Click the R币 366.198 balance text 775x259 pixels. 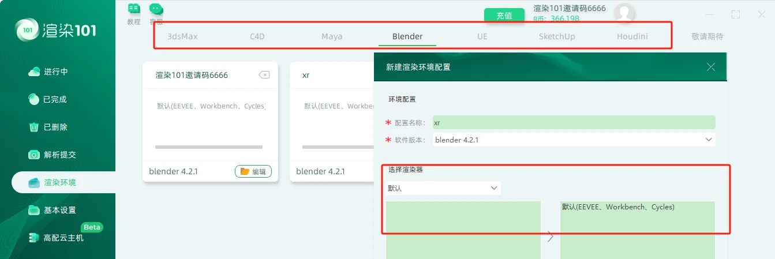[556, 19]
